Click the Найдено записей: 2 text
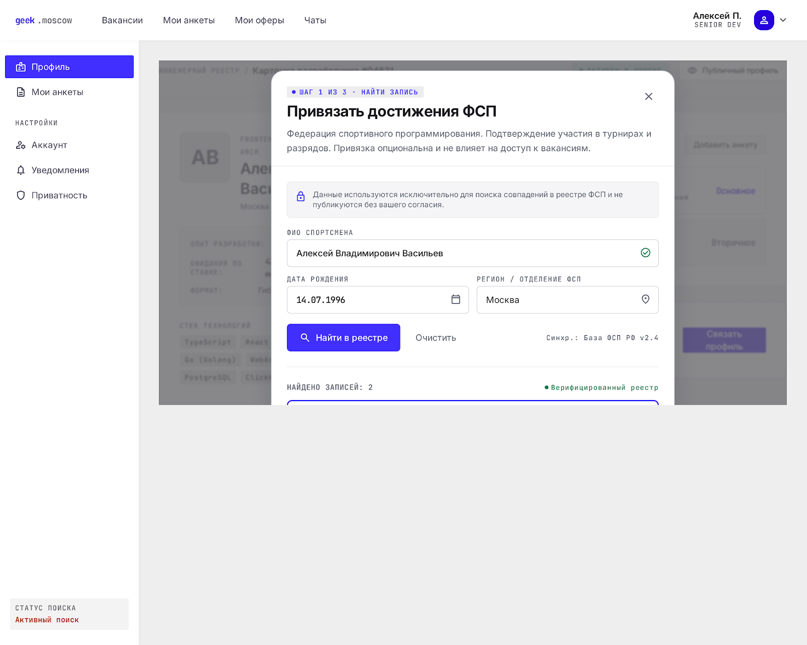 pos(330,388)
